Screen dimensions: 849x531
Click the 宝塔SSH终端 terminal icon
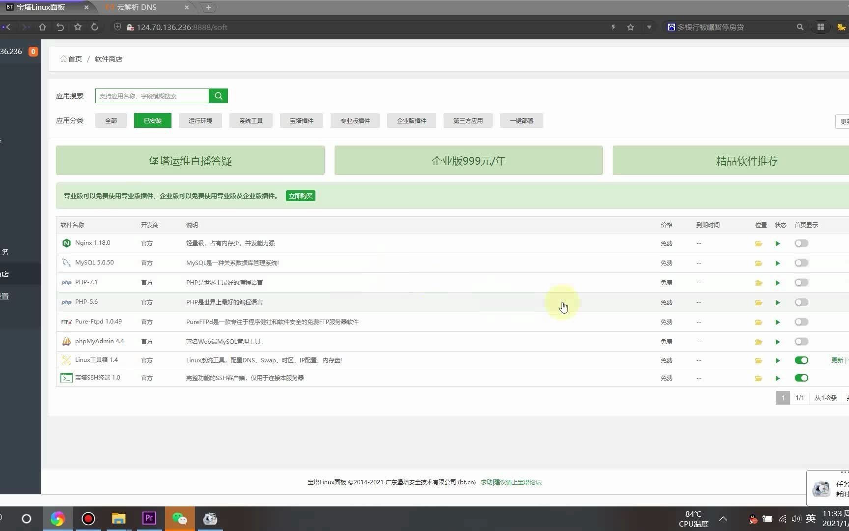66,378
